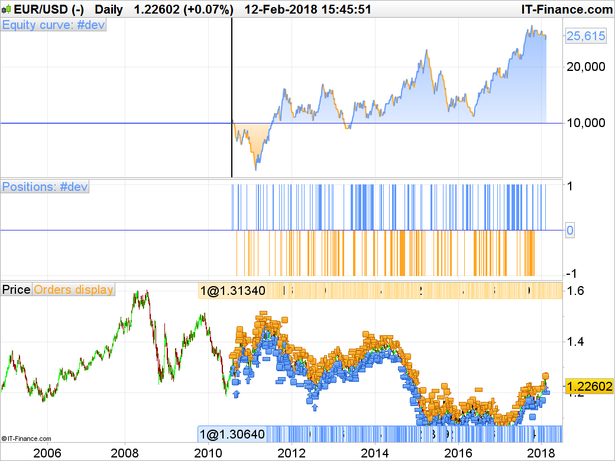615x461 pixels.
Task: Select the Orders display tab
Action: click(x=73, y=289)
